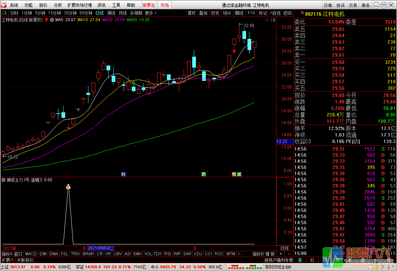Open the 系统 menu
The image size is (397, 271).
[x=14, y=5]
